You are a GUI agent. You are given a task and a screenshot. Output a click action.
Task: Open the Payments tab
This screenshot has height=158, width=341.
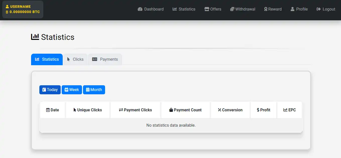pyautogui.click(x=105, y=59)
